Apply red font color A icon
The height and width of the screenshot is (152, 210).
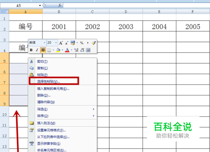click(x=67, y=50)
